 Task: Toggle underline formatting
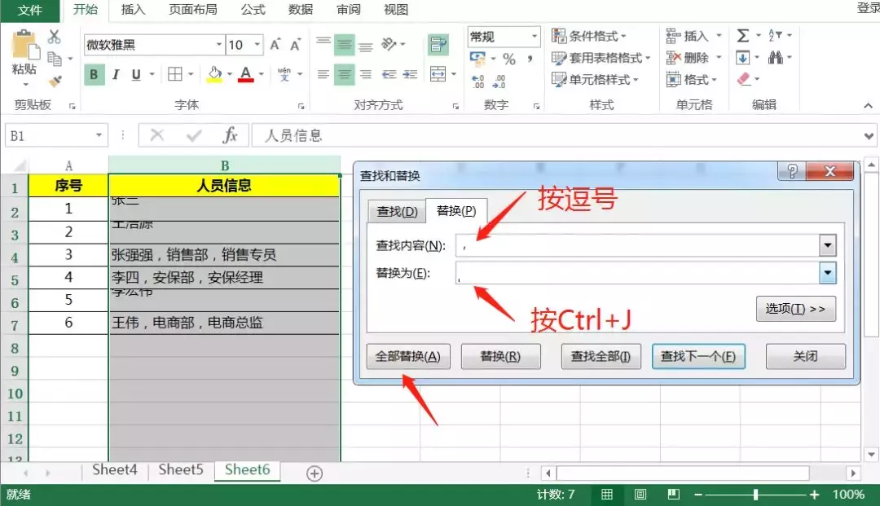(135, 73)
